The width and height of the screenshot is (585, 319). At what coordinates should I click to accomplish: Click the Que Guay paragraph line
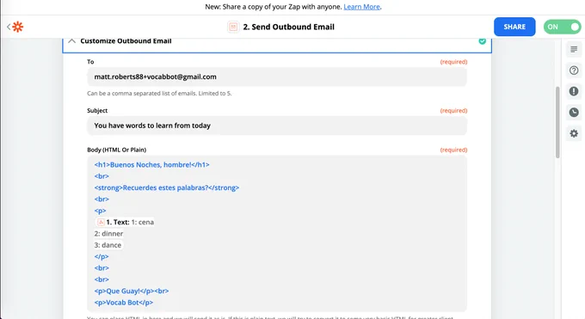[132, 291]
